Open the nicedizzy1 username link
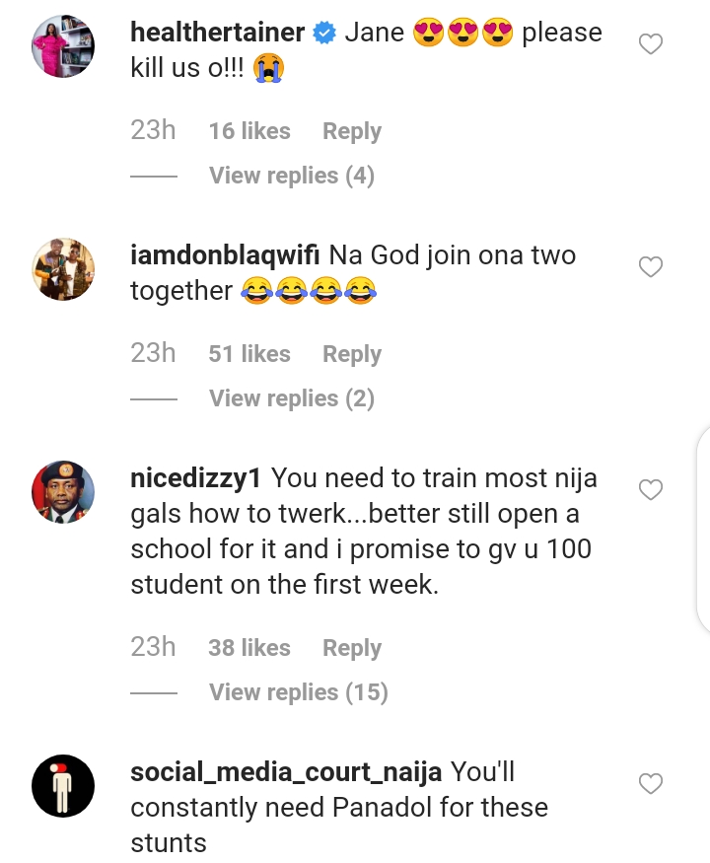710x863 pixels. pos(195,478)
